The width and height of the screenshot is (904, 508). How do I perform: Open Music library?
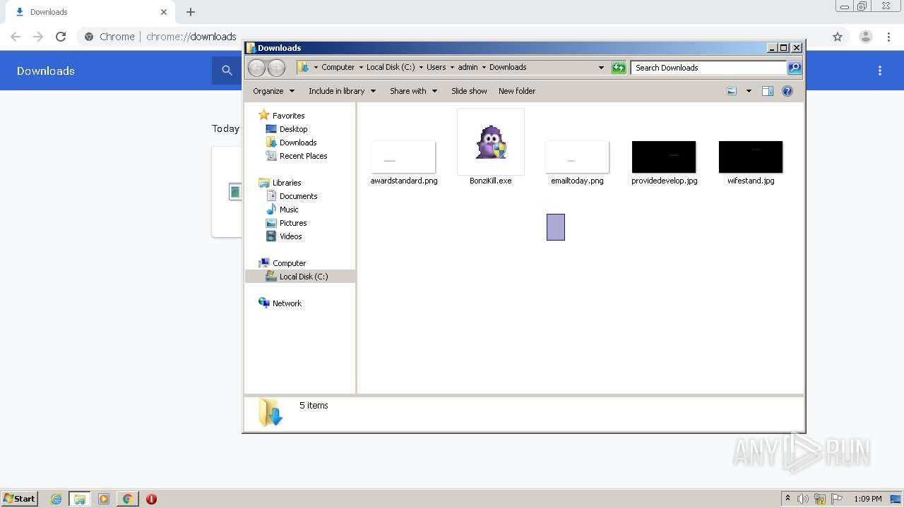click(282, 210)
